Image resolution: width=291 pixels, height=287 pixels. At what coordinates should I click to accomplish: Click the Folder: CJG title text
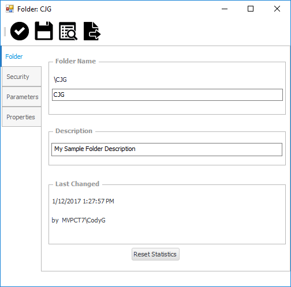point(34,9)
